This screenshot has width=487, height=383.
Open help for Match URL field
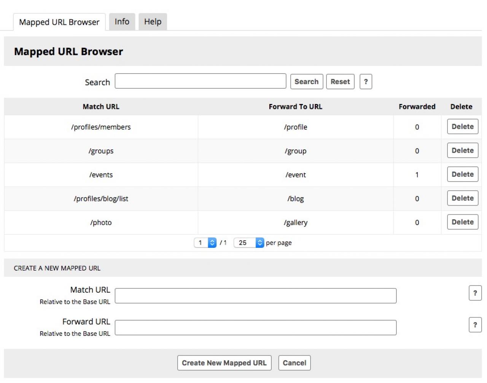pos(475,293)
